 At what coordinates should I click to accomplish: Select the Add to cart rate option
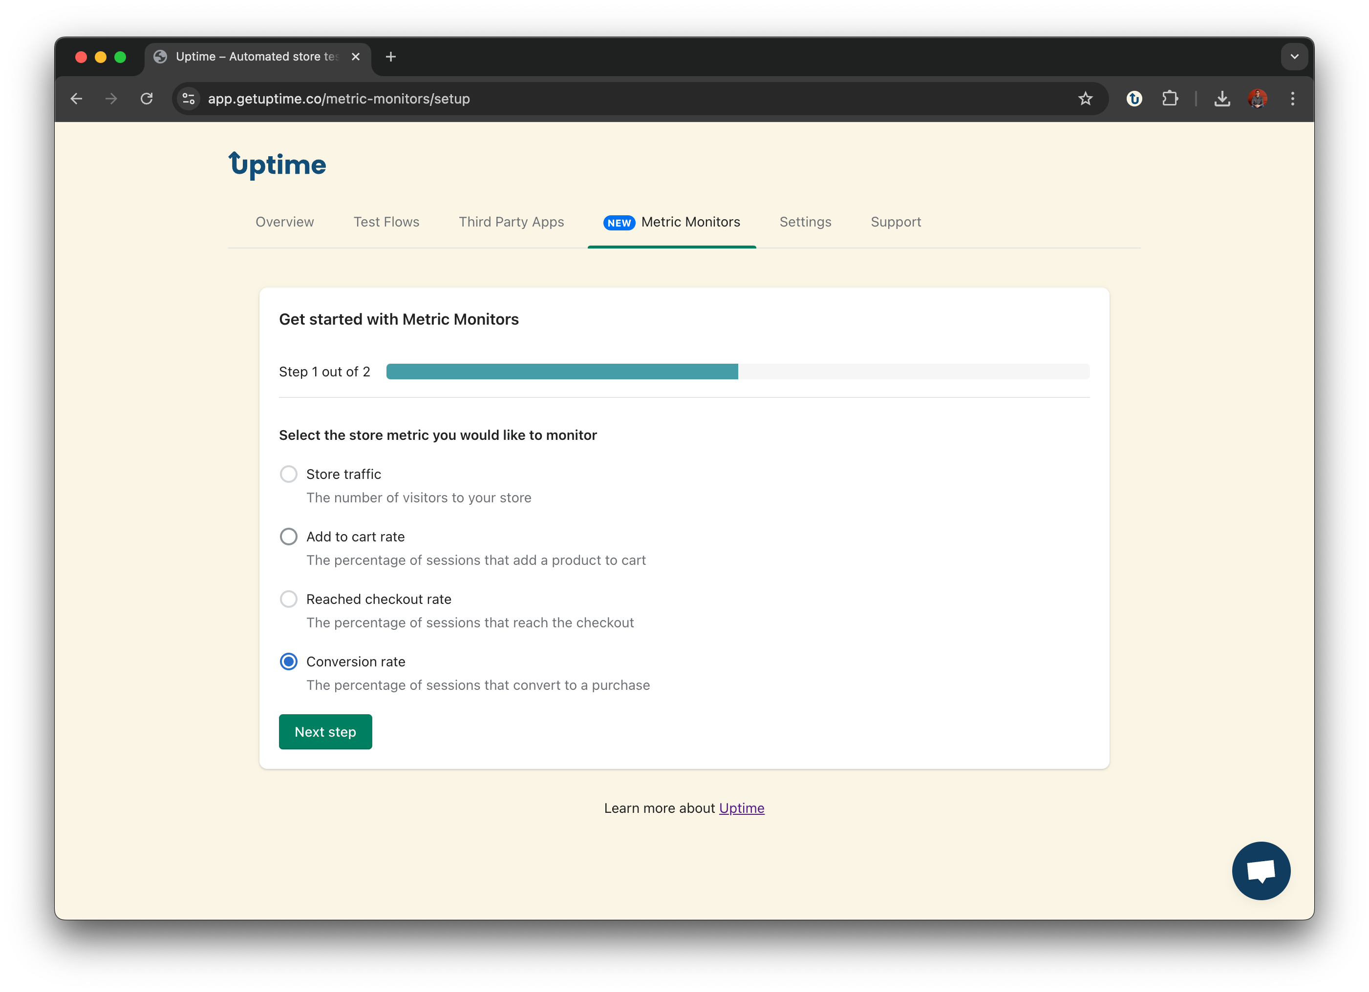coord(289,537)
